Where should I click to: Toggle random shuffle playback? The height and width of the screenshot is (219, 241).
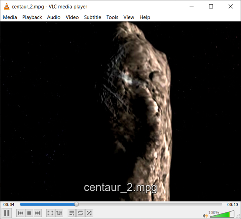tap(89, 213)
